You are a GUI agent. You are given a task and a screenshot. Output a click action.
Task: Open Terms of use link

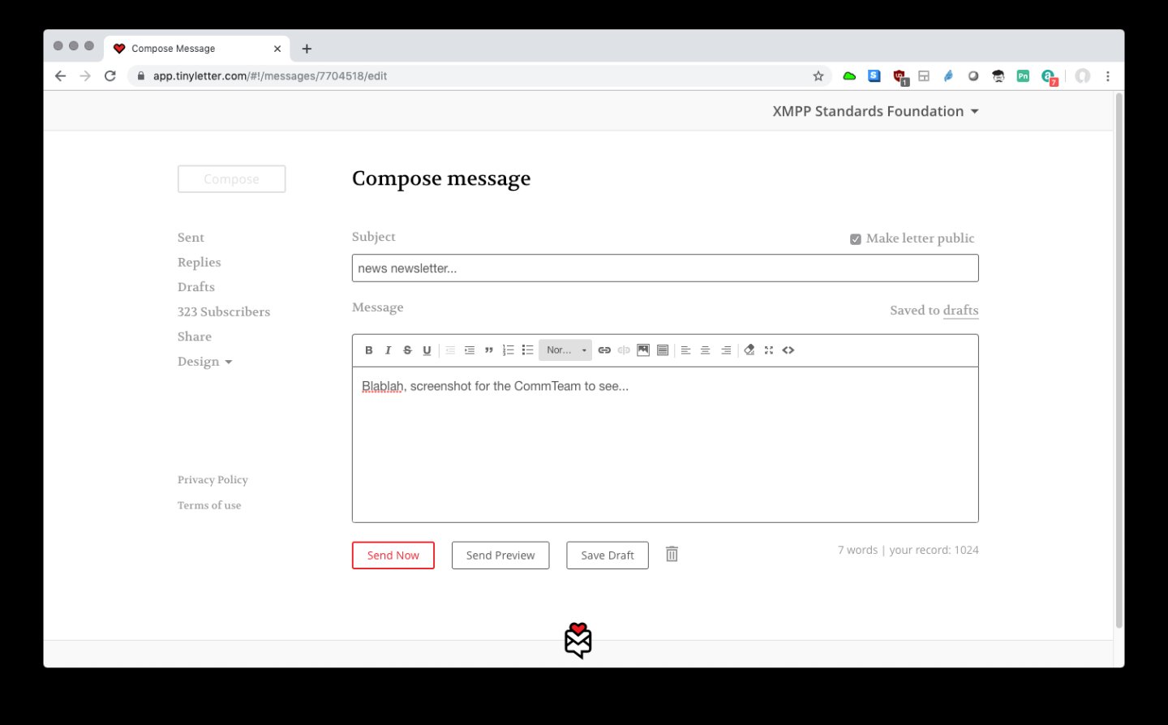tap(209, 505)
